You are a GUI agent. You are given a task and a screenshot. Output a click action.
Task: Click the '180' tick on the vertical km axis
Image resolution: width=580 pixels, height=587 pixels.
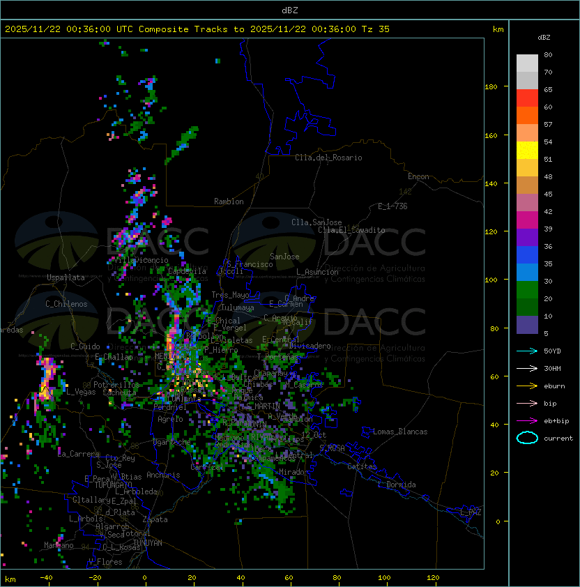click(491, 87)
